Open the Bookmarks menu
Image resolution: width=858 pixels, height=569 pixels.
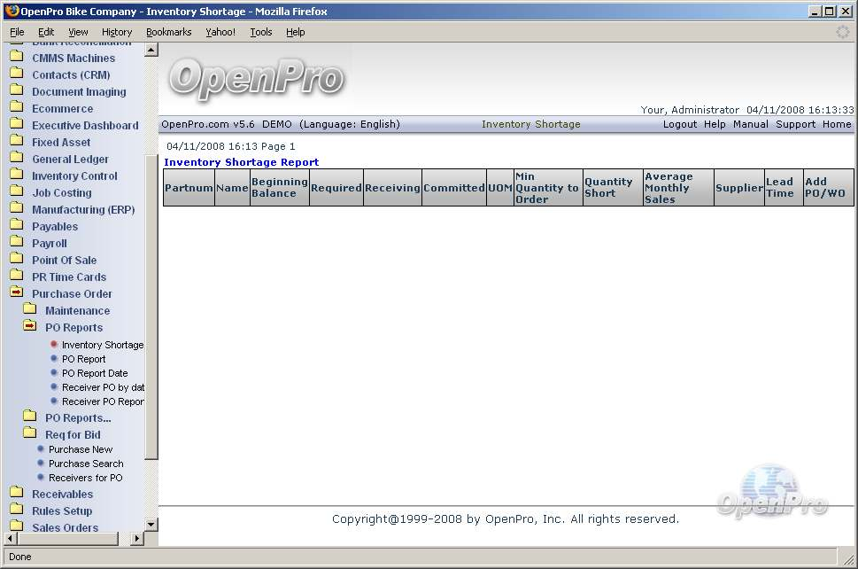click(x=168, y=32)
